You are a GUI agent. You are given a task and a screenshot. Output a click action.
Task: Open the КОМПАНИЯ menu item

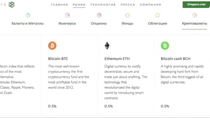click(x=150, y=5)
